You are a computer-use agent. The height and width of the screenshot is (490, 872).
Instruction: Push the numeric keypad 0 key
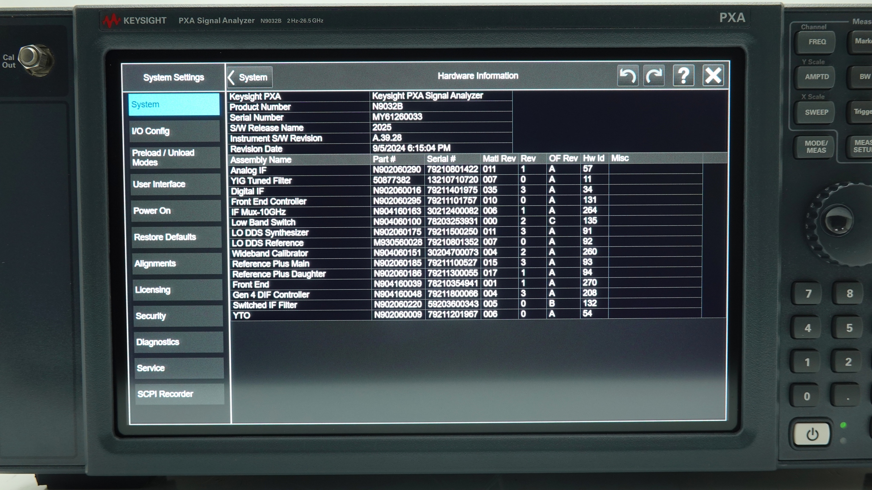806,397
